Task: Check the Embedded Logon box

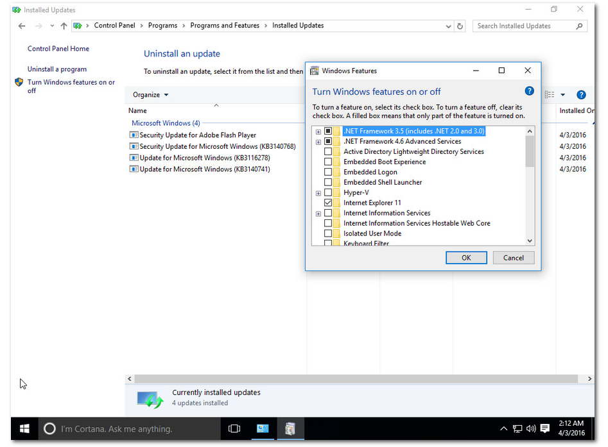Action: tap(328, 172)
